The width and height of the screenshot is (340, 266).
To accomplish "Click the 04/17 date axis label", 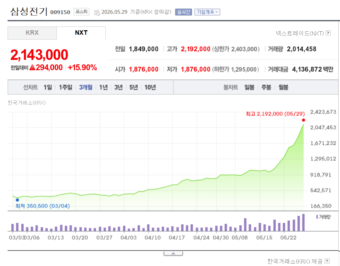I will pos(177,237).
